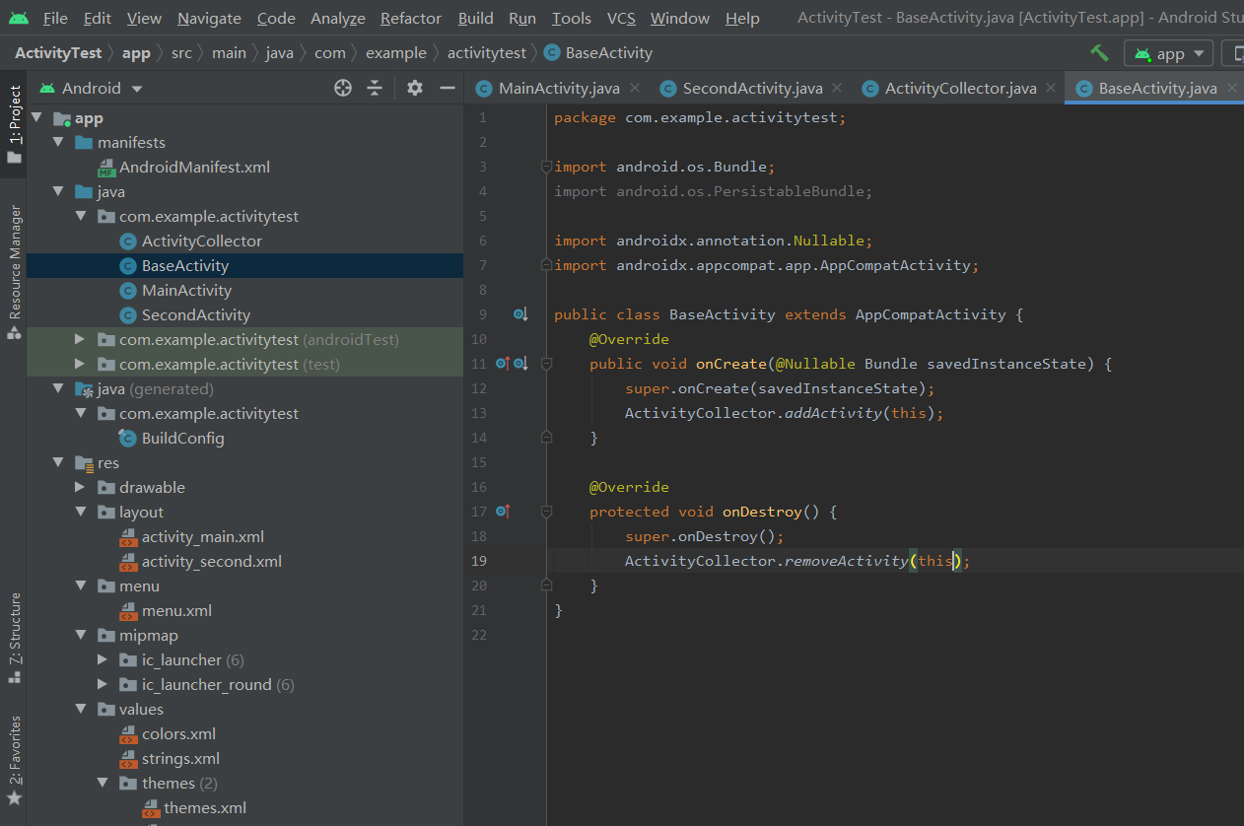Viewport: 1244px width, 826px height.
Task: Click the subclasses gutter icon on line 9
Action: click(x=520, y=315)
